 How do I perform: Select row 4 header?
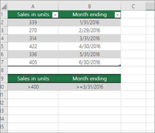point(4,38)
